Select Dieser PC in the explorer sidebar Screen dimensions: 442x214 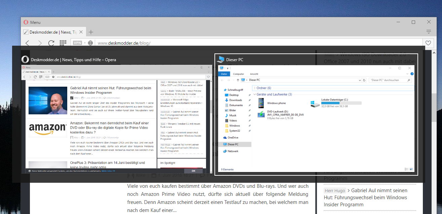pyautogui.click(x=235, y=144)
